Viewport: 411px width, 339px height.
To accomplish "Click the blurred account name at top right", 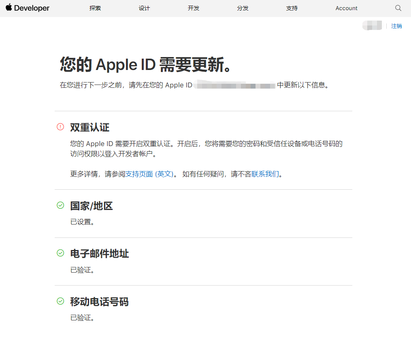I will tap(372, 26).
